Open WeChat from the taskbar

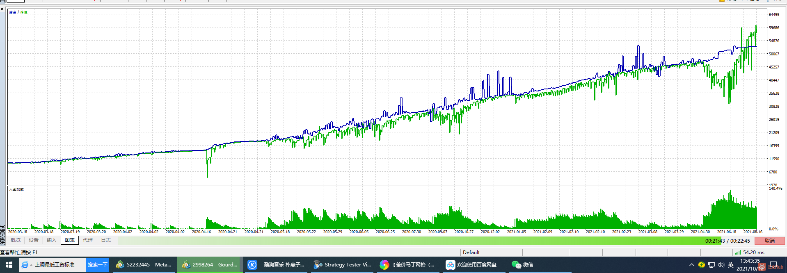tap(522, 265)
